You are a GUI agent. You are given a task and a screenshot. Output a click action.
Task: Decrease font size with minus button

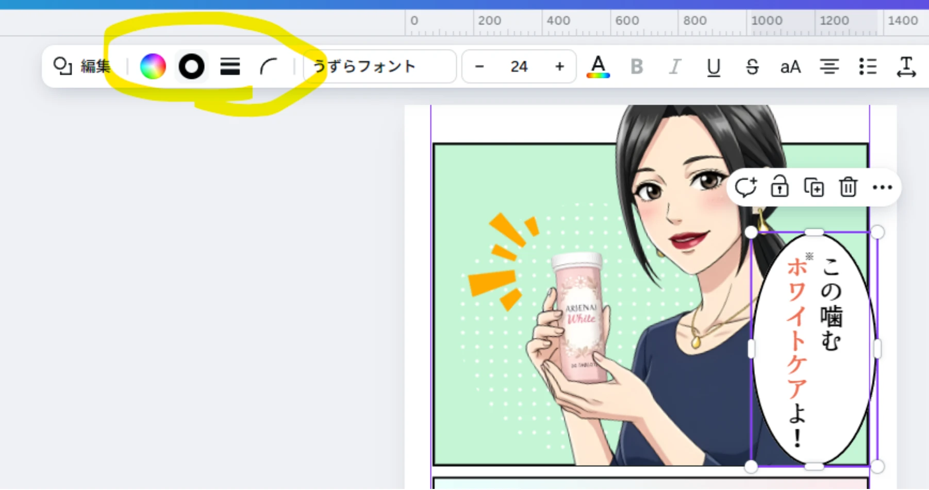pos(479,67)
